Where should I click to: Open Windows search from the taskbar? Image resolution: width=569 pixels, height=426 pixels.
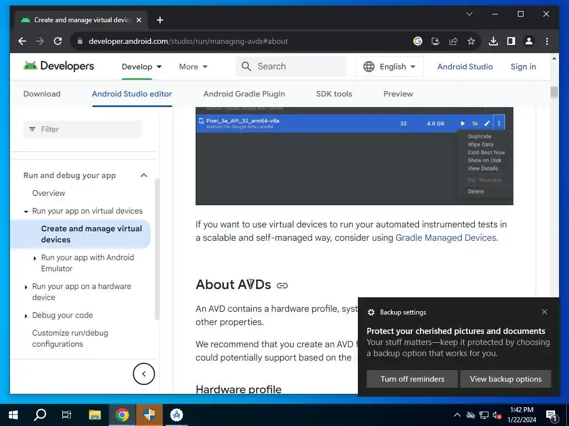pyautogui.click(x=40, y=415)
